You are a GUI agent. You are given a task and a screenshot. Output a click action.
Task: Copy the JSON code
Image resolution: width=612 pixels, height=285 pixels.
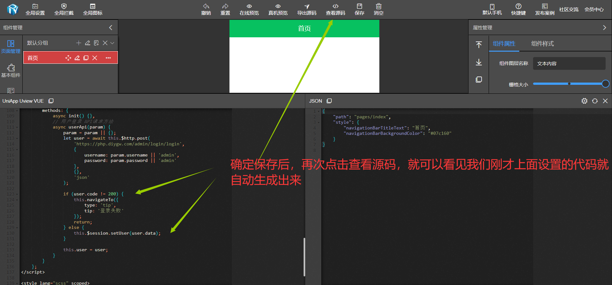(x=329, y=101)
